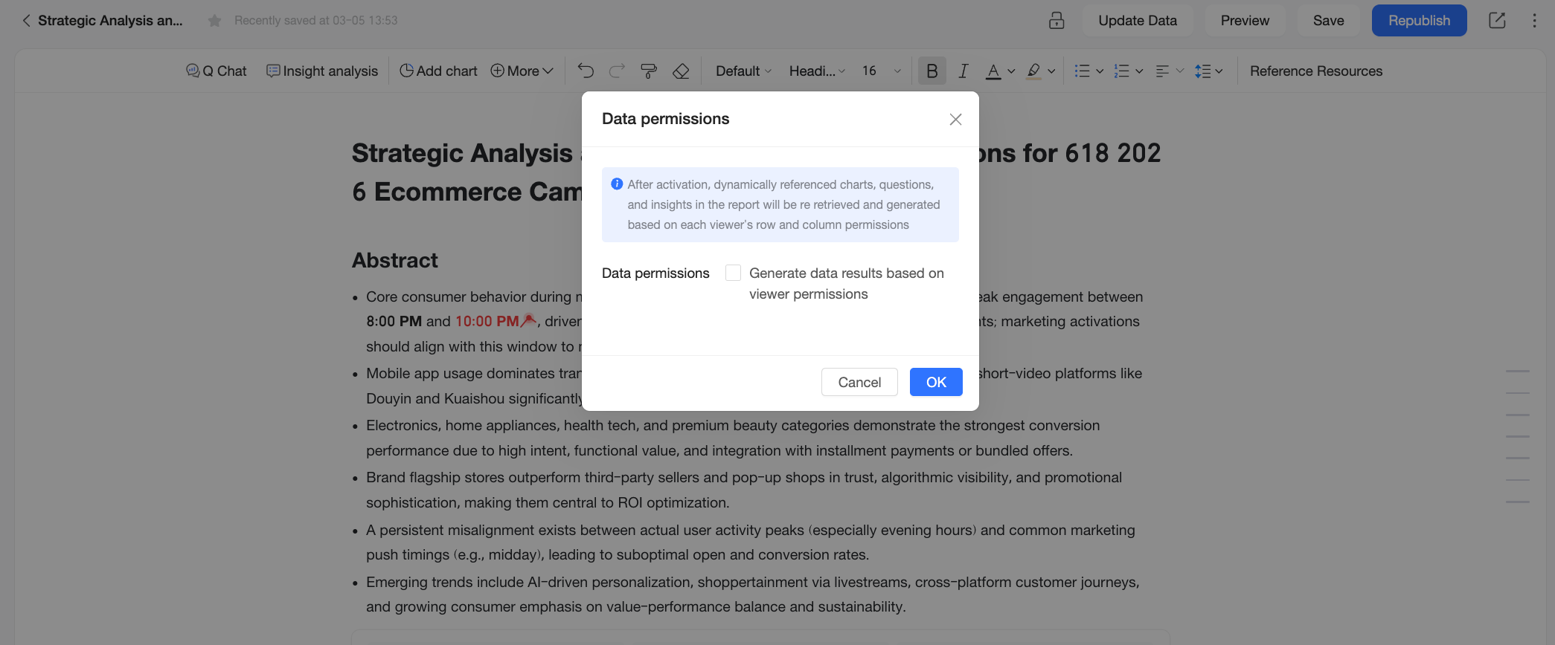Screen dimensions: 1555x645
Task: Click the top outline navigation marker on the right
Action: tap(1518, 371)
